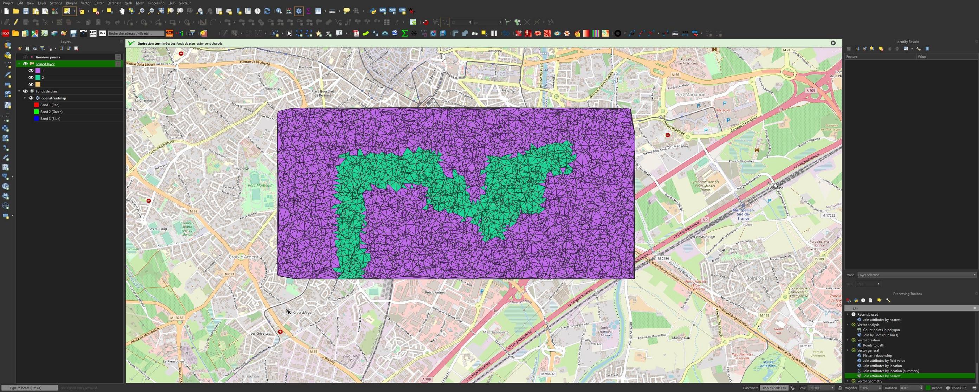Click the camera screenshot plugin icon
Image resolution: width=979 pixels, height=392 pixels.
tap(83, 33)
